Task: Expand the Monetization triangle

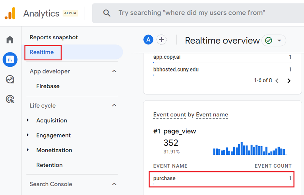Action: (x=28, y=150)
